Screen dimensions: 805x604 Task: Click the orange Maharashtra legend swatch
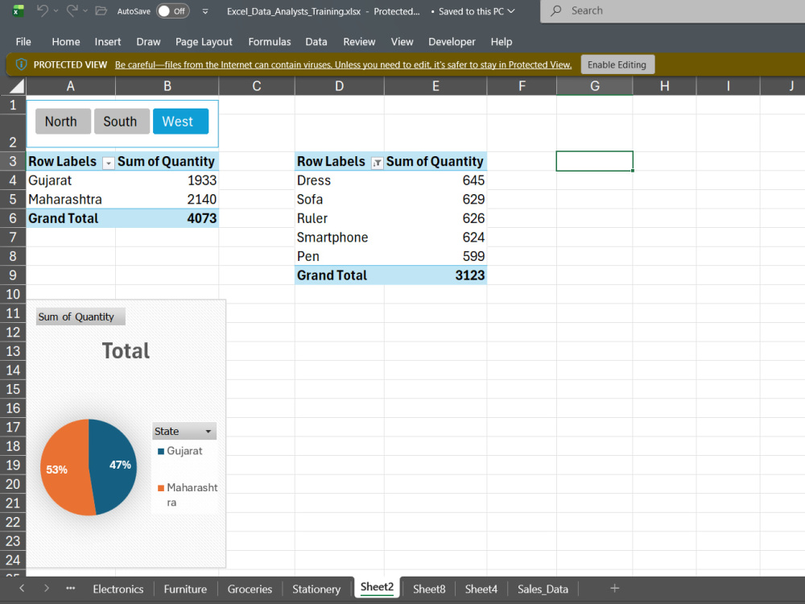(x=161, y=488)
